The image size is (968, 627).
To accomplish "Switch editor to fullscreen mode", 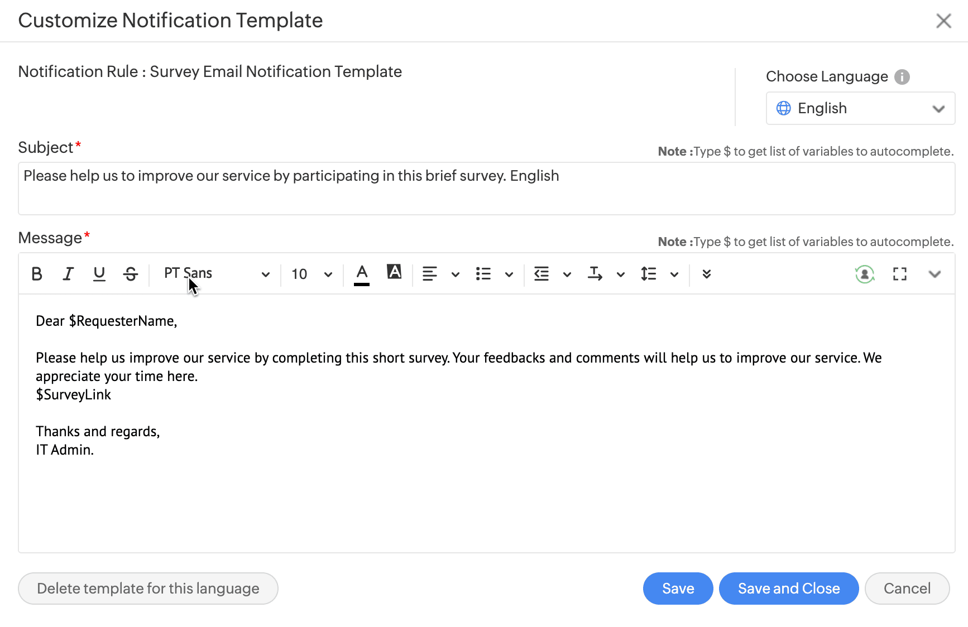I will tap(899, 274).
